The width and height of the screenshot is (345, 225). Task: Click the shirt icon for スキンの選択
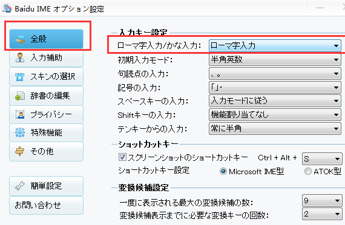[20, 77]
